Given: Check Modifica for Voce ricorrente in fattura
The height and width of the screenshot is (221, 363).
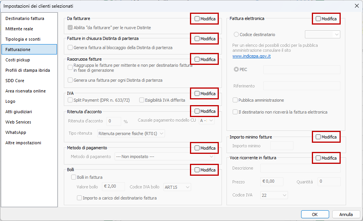Looking at the screenshot, I should coord(318,158).
